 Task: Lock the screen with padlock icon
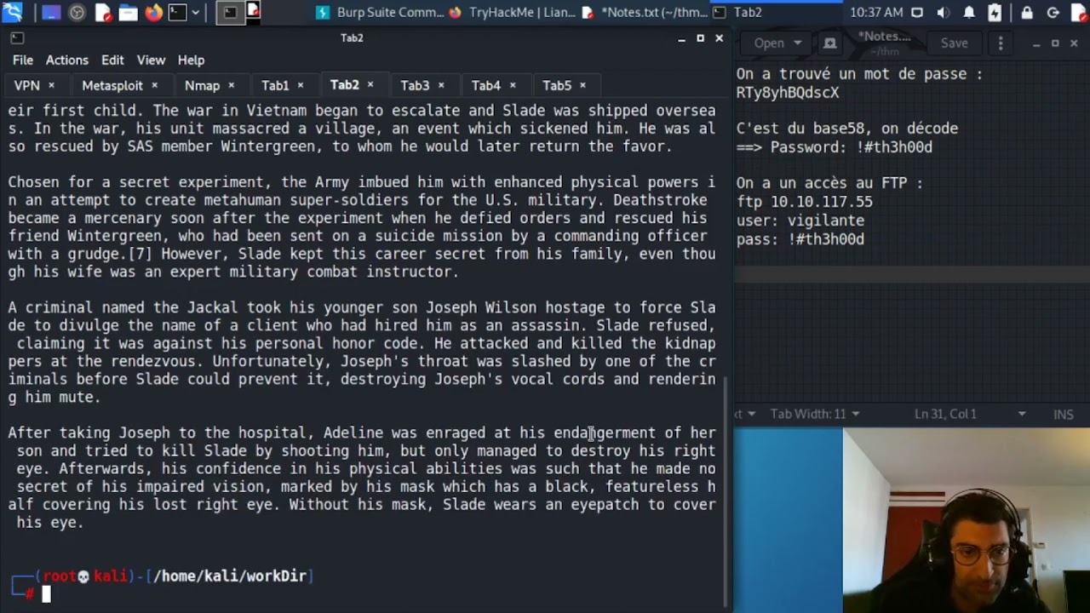coord(1027,13)
